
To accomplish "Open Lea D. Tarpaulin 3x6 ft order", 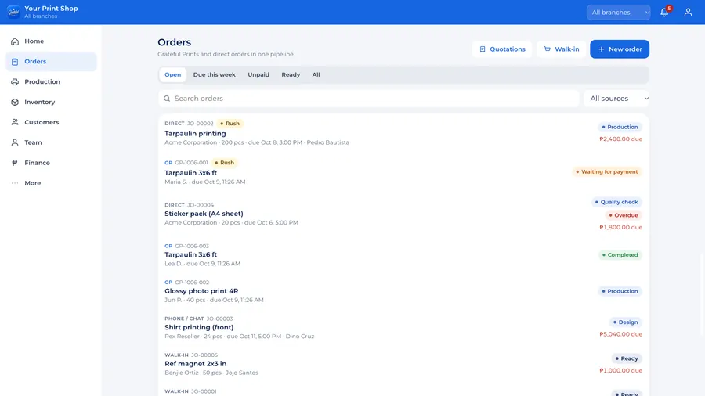I will pyautogui.click(x=403, y=255).
